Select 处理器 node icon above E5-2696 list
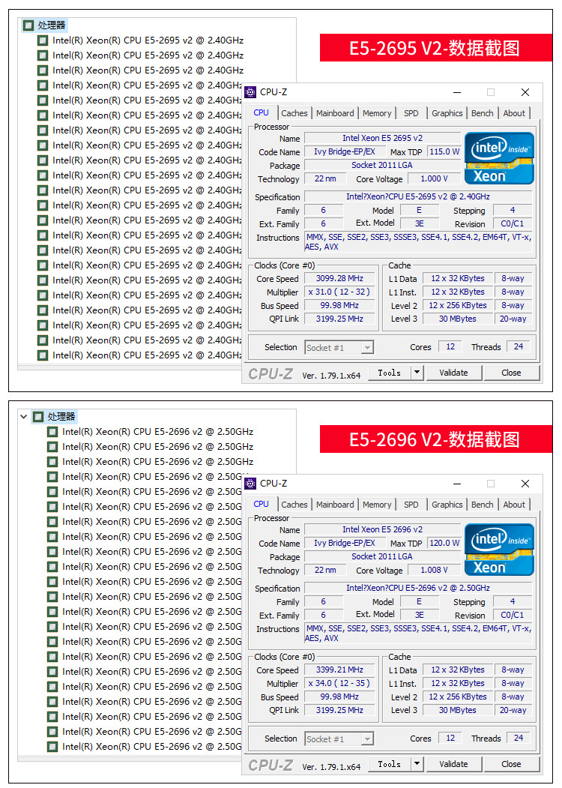The width and height of the screenshot is (562, 788). [38, 417]
